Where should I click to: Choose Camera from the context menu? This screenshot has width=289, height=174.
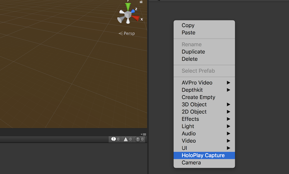pyautogui.click(x=204, y=163)
